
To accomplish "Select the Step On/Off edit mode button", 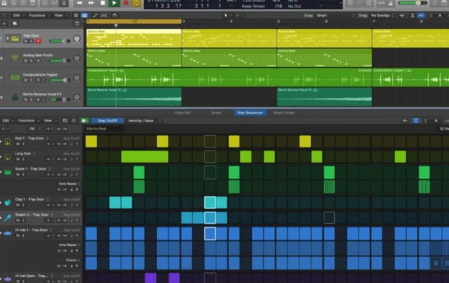I will pyautogui.click(x=108, y=121).
